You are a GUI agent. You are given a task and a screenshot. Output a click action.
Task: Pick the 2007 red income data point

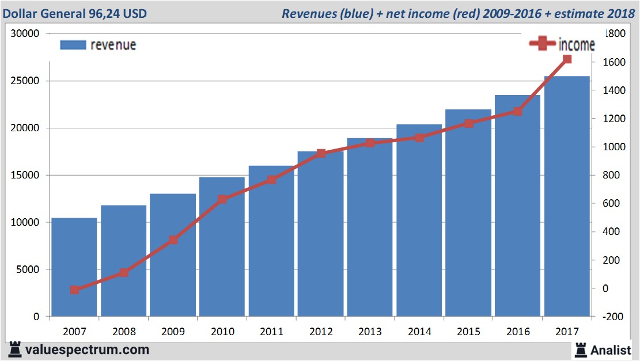[75, 290]
